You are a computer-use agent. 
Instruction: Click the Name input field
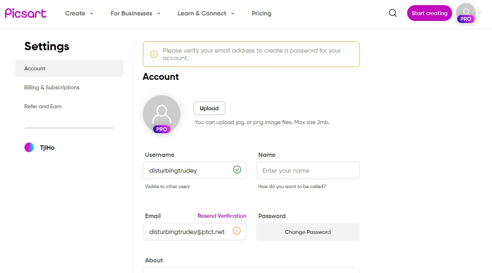(x=308, y=170)
